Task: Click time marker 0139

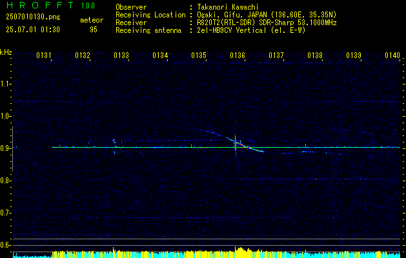Action: click(x=354, y=55)
